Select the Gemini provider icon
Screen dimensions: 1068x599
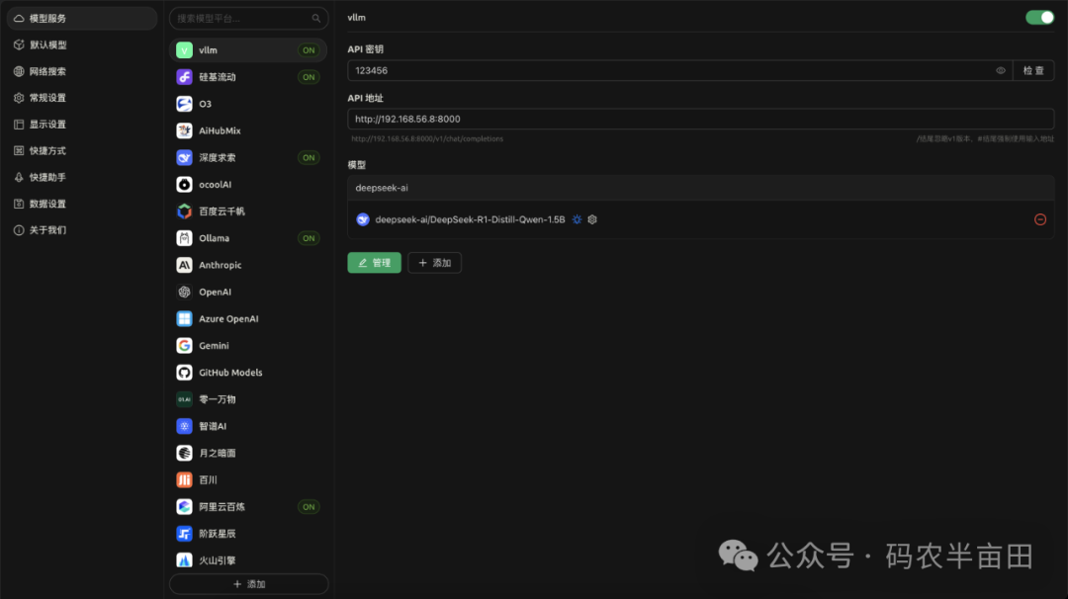[184, 346]
